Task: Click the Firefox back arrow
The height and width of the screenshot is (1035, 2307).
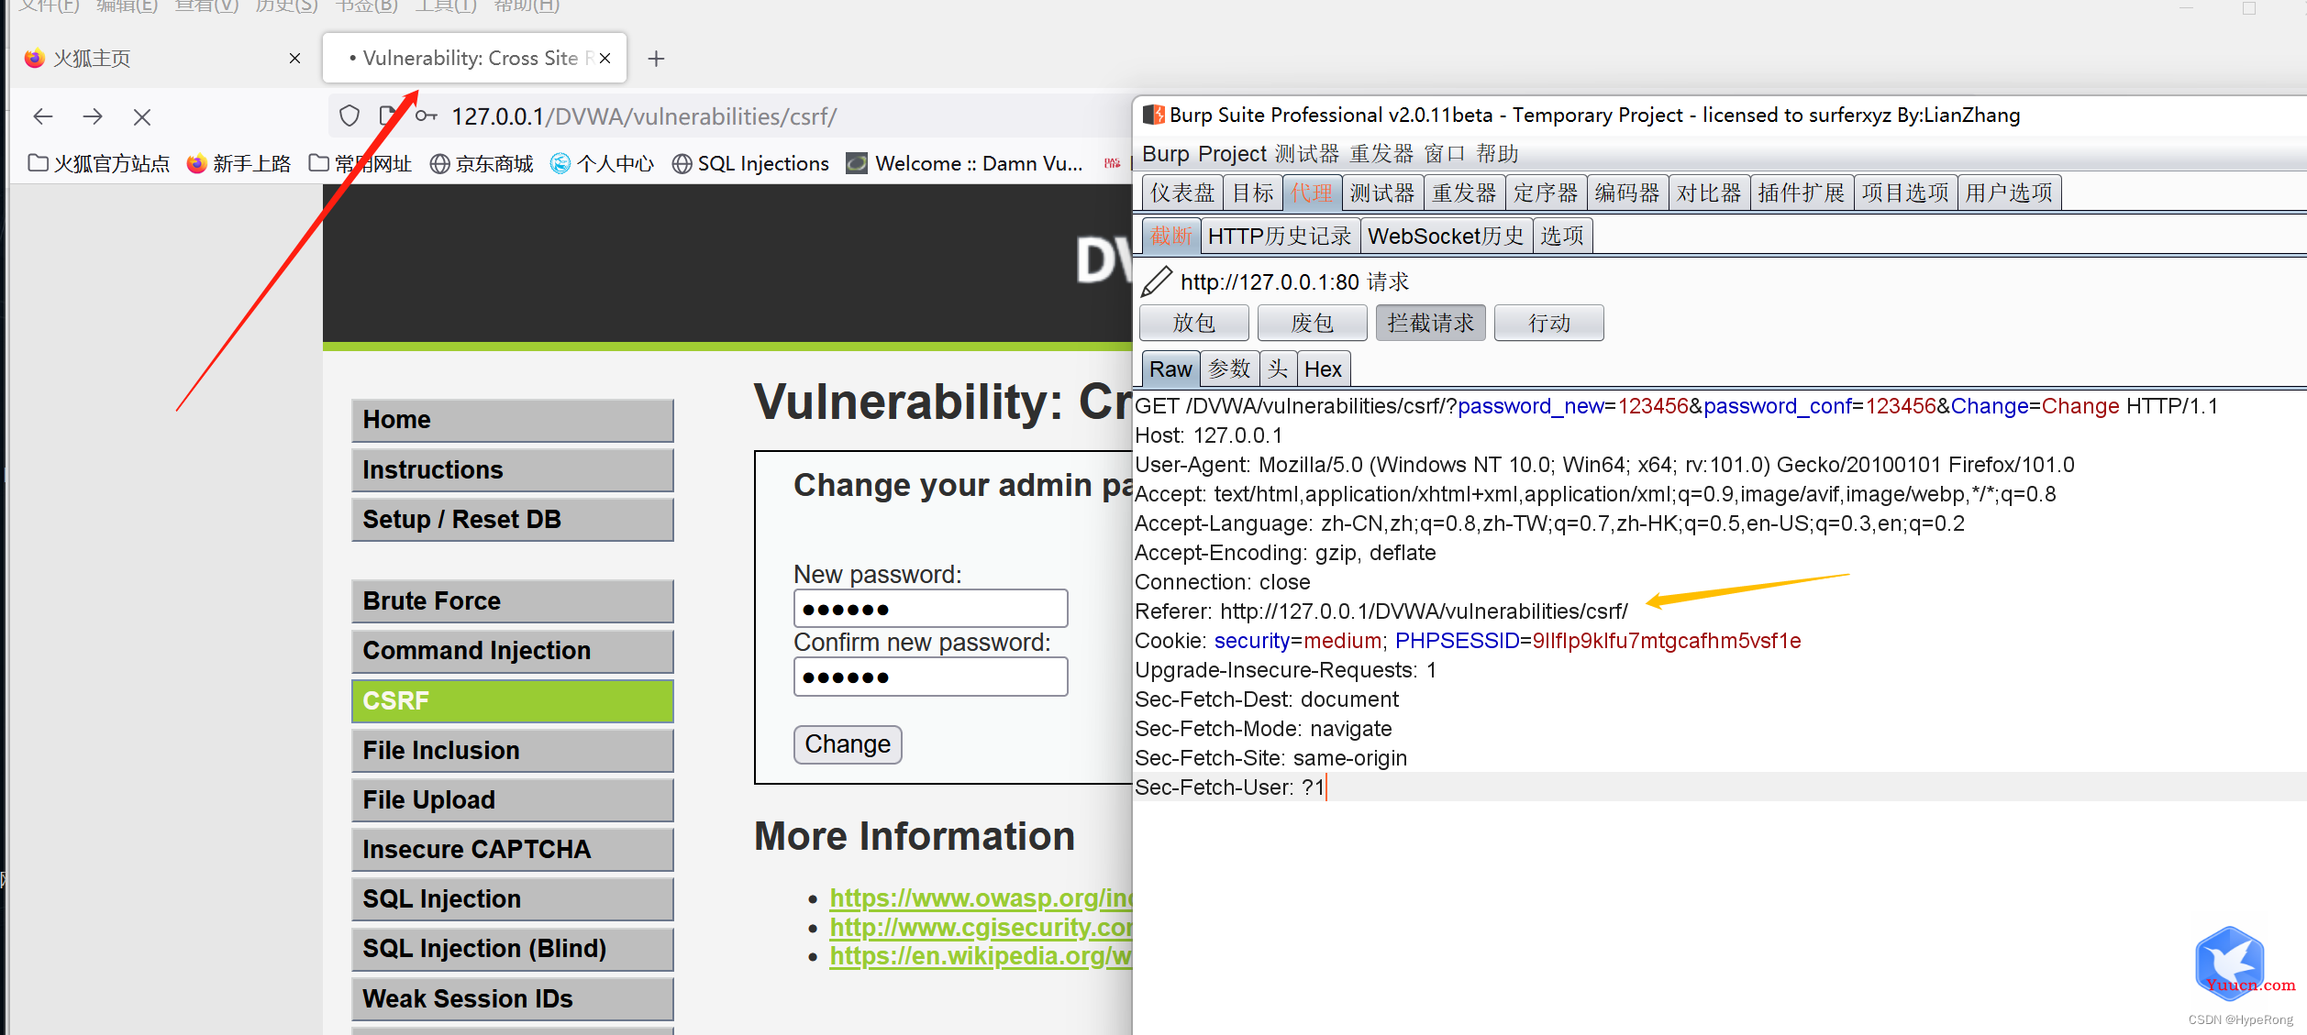Action: point(43,116)
